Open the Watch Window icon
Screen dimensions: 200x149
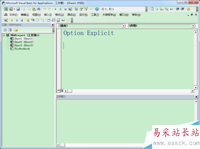tap(58, 20)
